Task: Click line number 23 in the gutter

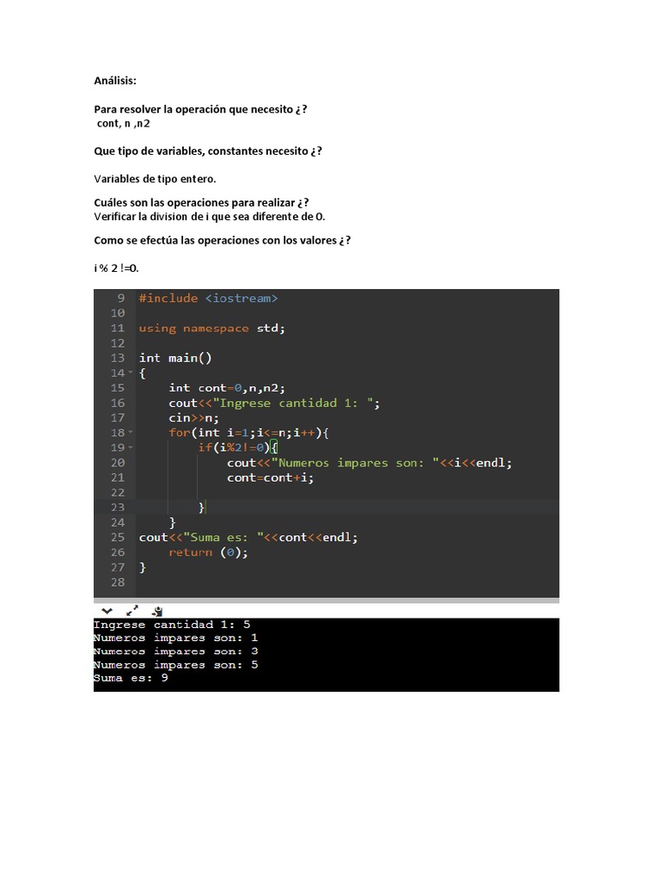Action: 117,508
